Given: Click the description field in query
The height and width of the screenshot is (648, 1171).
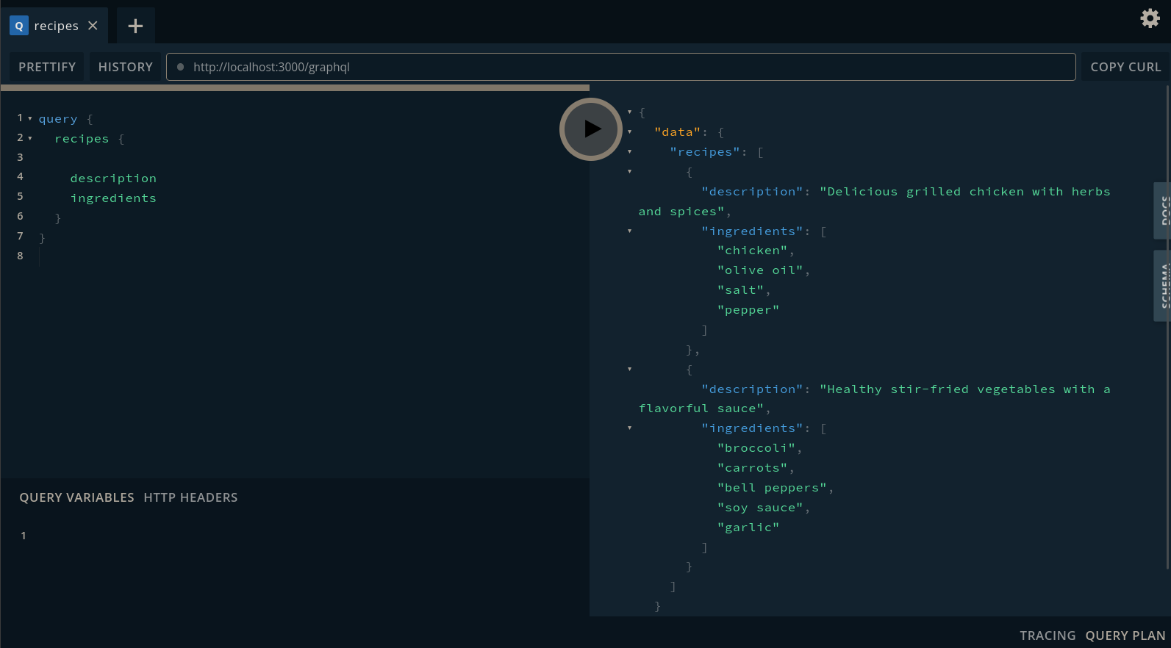Looking at the screenshot, I should (x=113, y=179).
